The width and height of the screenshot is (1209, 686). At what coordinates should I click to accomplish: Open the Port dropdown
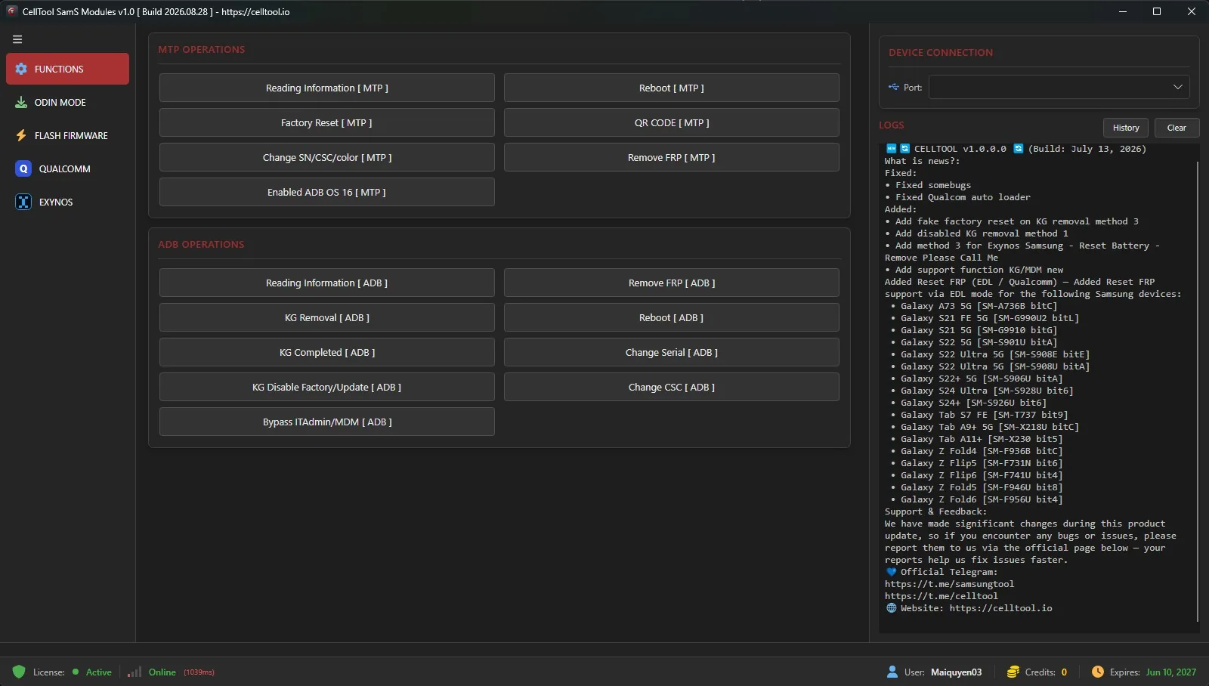[1059, 87]
